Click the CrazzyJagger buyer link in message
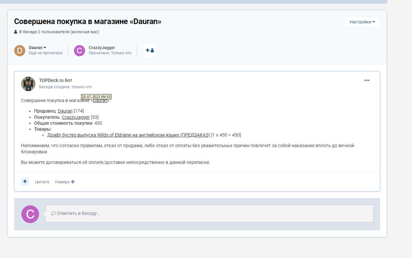Image resolution: width=412 pixels, height=258 pixels. click(76, 117)
